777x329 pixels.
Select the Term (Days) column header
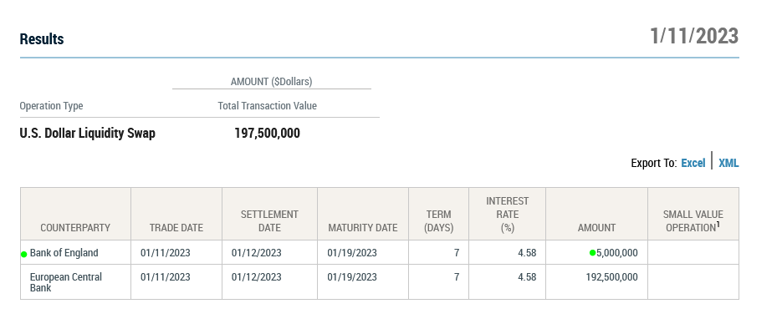click(x=438, y=215)
